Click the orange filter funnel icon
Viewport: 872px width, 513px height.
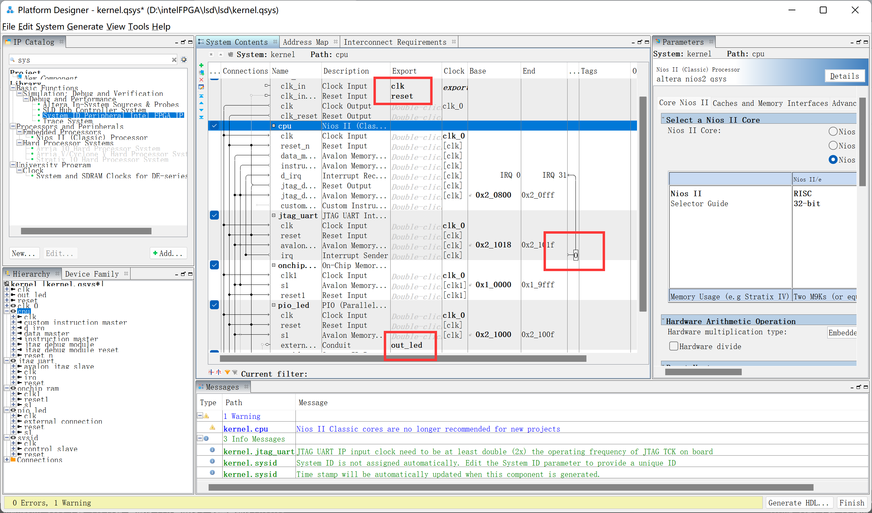(227, 373)
